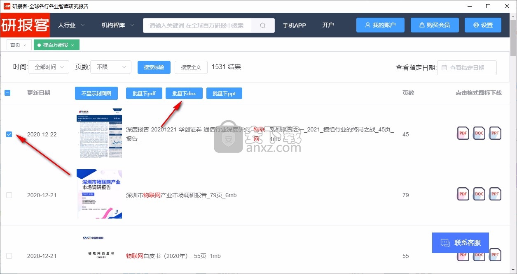517x274 pixels.
Task: Click the 批量下pdf button
Action: point(144,93)
